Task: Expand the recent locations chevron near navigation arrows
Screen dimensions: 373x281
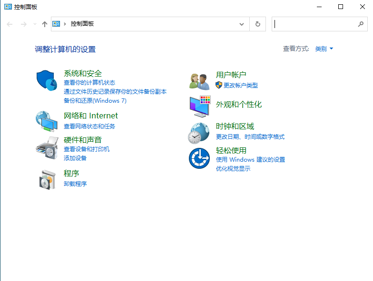Action: (34, 24)
